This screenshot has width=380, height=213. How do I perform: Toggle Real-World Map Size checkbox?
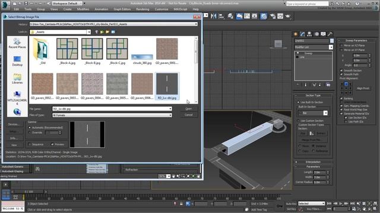[x=341, y=109]
